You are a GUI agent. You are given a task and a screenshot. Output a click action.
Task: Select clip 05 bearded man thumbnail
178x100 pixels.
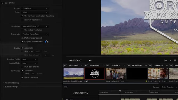(158, 74)
